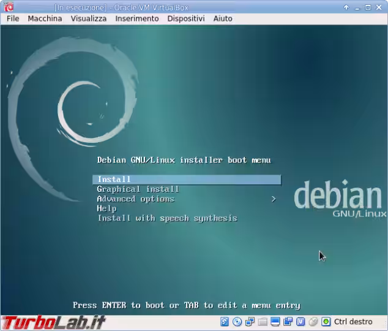Click the VirtualBox window icon in title bar
The image size is (388, 331).
pyautogui.click(x=8, y=7)
